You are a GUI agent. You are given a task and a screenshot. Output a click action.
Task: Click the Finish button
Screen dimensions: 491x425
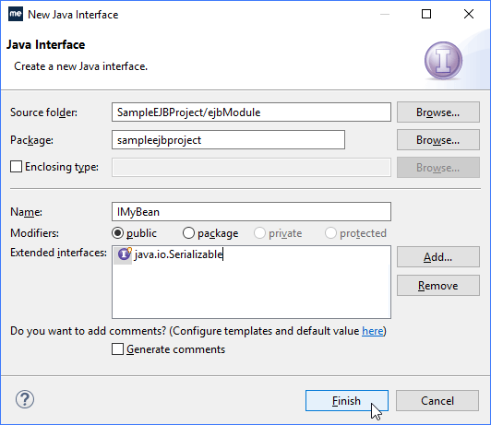click(347, 401)
